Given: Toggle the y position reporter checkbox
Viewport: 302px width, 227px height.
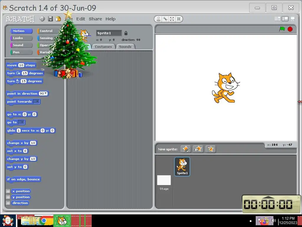Looking at the screenshot, I should [x=8, y=197].
